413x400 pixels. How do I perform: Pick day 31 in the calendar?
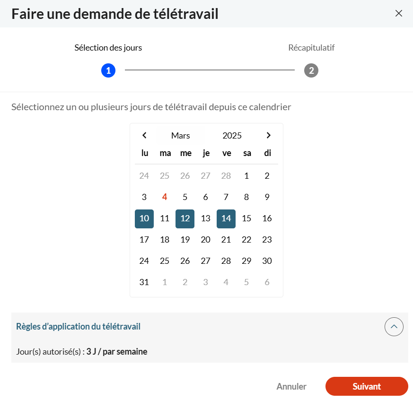(144, 282)
